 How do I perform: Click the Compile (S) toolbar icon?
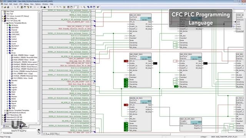pos(48,7)
